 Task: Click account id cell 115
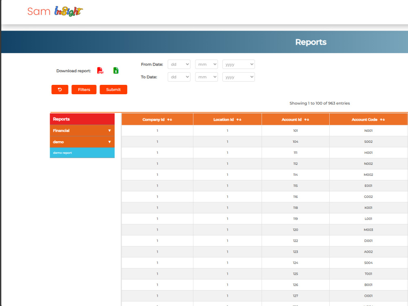[295, 186]
